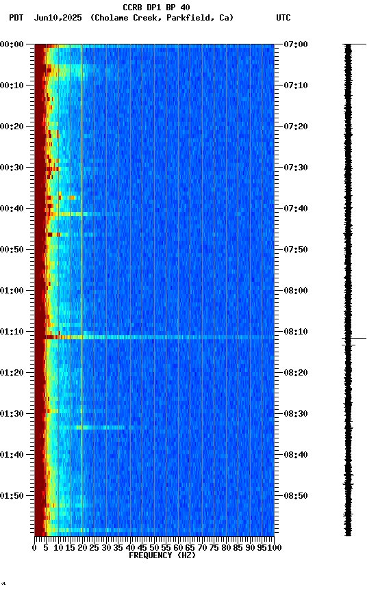This screenshot has width=378, height=591.
Task: Click the title text 'CCRB DP1 BP 40'
Action: (156, 8)
